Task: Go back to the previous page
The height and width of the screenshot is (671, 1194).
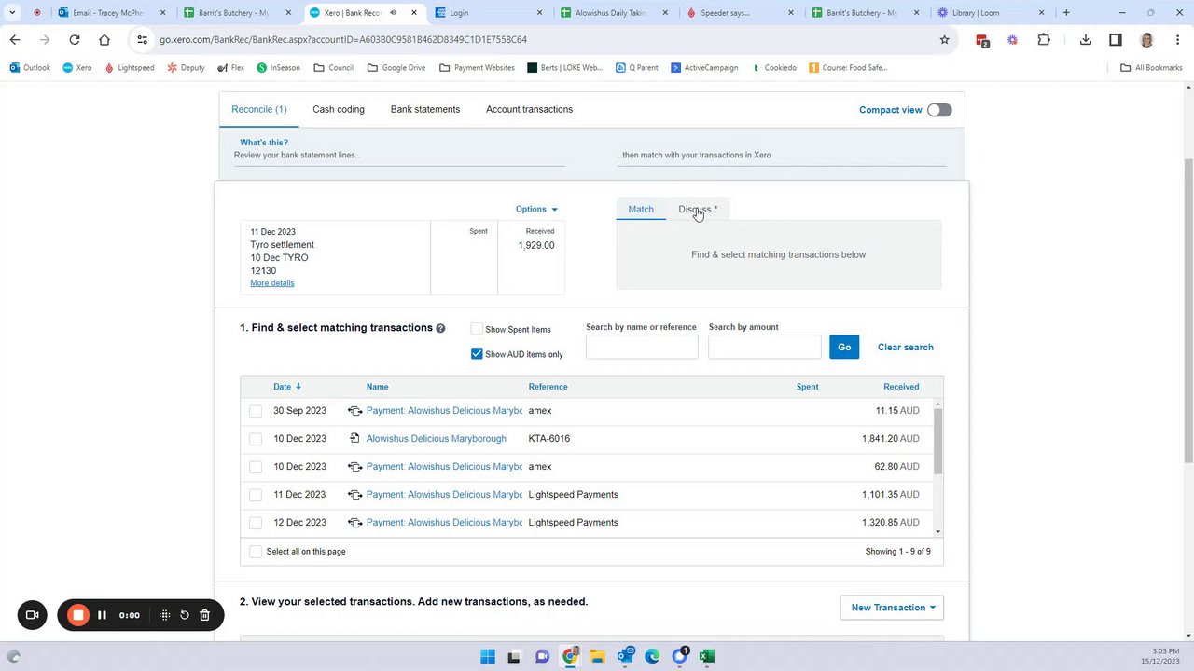Action: (x=15, y=40)
